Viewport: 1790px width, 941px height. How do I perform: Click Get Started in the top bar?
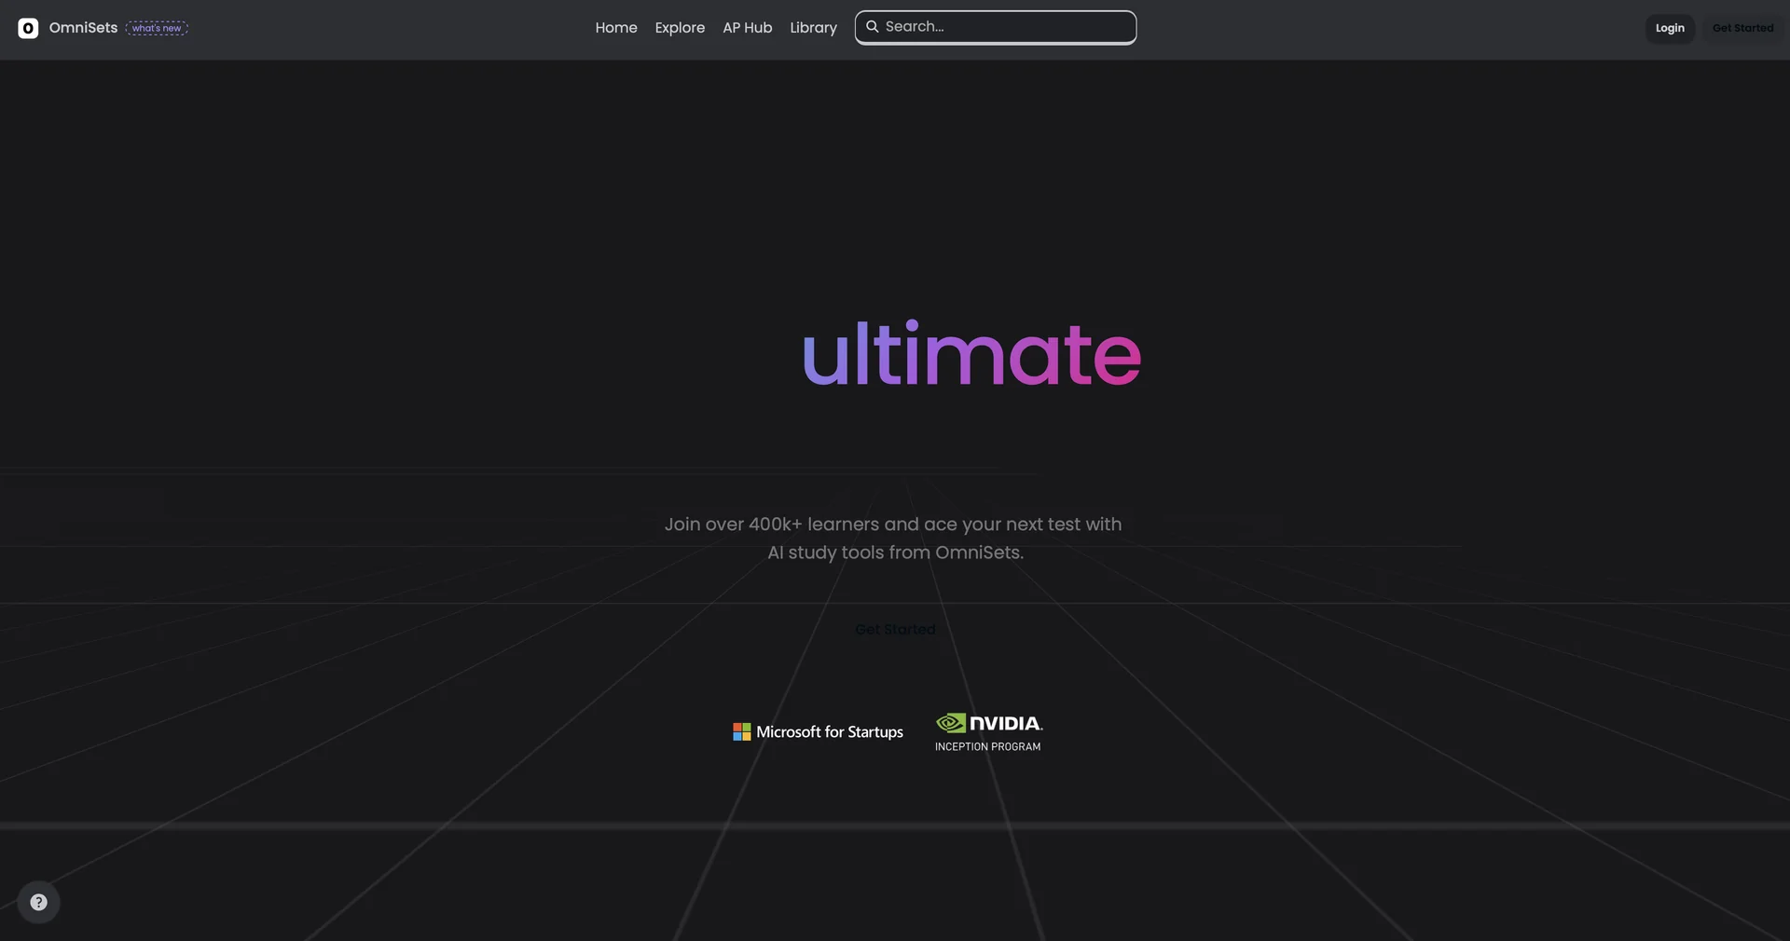pyautogui.click(x=1742, y=28)
